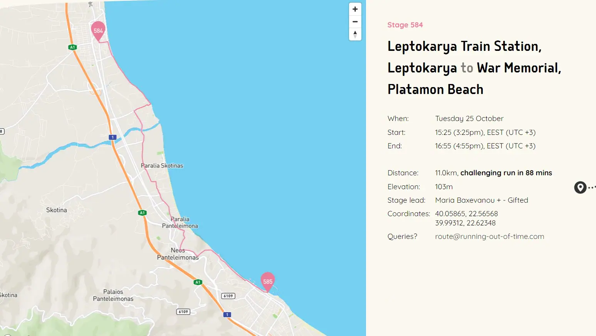Zoom out of the map
Screen dimensions: 596x336
coord(355,22)
